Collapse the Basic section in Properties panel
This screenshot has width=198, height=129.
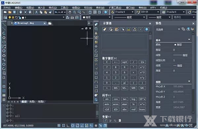click(x=189, y=40)
